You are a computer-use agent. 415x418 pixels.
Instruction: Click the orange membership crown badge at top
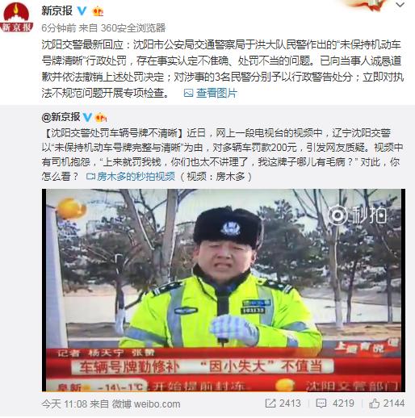(98, 11)
